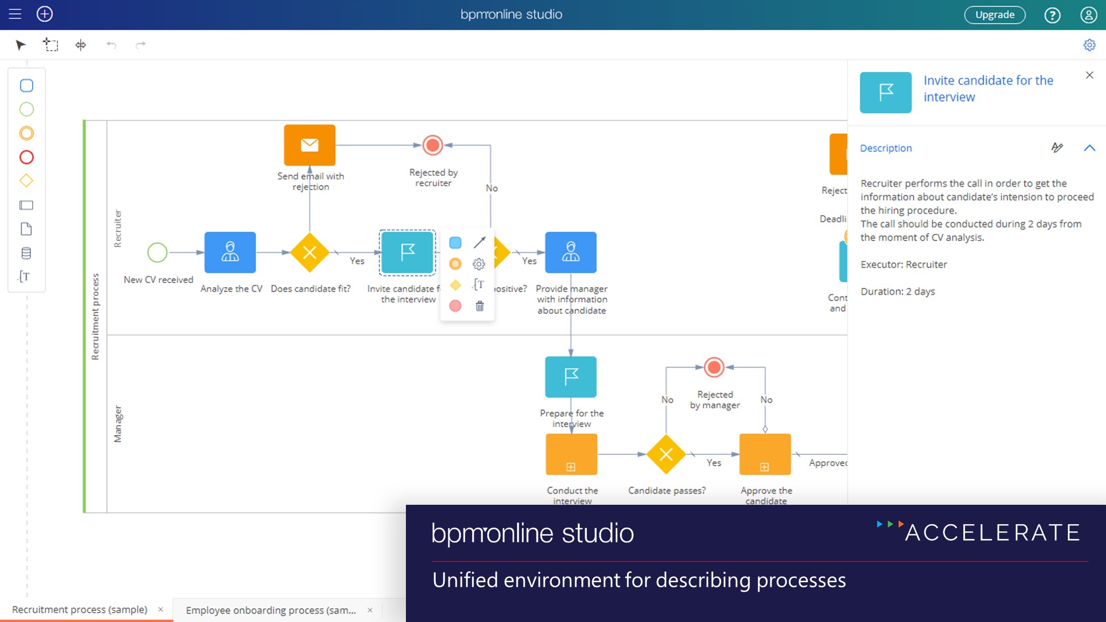1106x622 pixels.
Task: Select the Send email with rejection task
Action: pos(310,145)
